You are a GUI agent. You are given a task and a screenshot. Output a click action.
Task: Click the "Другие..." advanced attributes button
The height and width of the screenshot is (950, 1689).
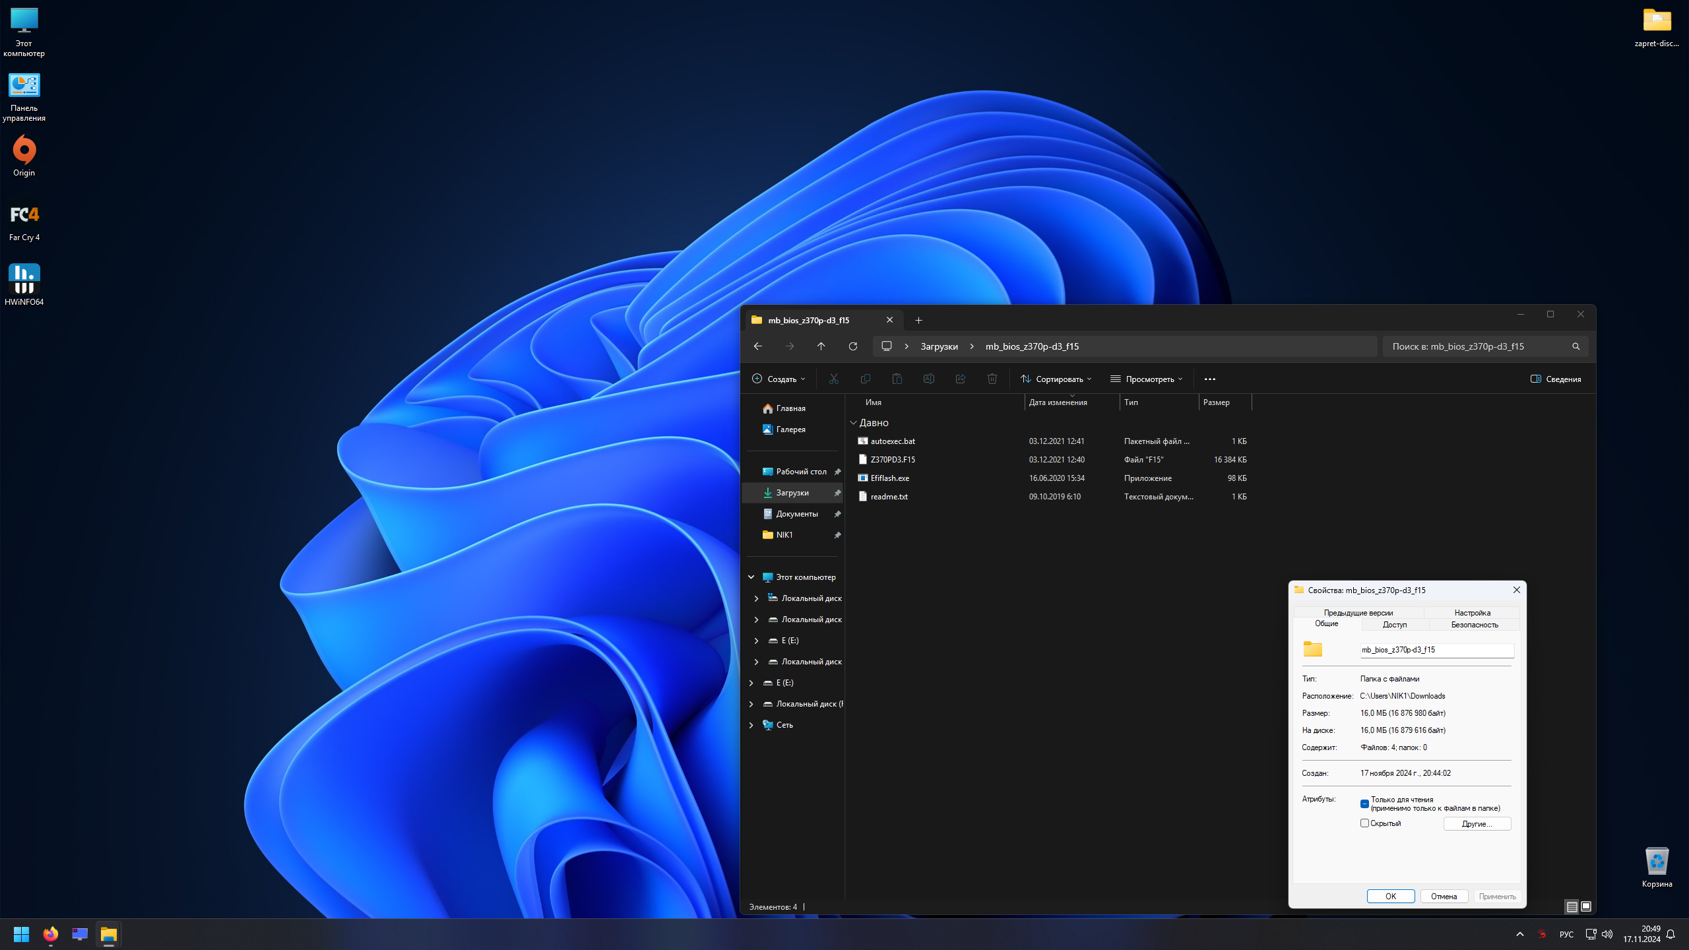(1477, 823)
